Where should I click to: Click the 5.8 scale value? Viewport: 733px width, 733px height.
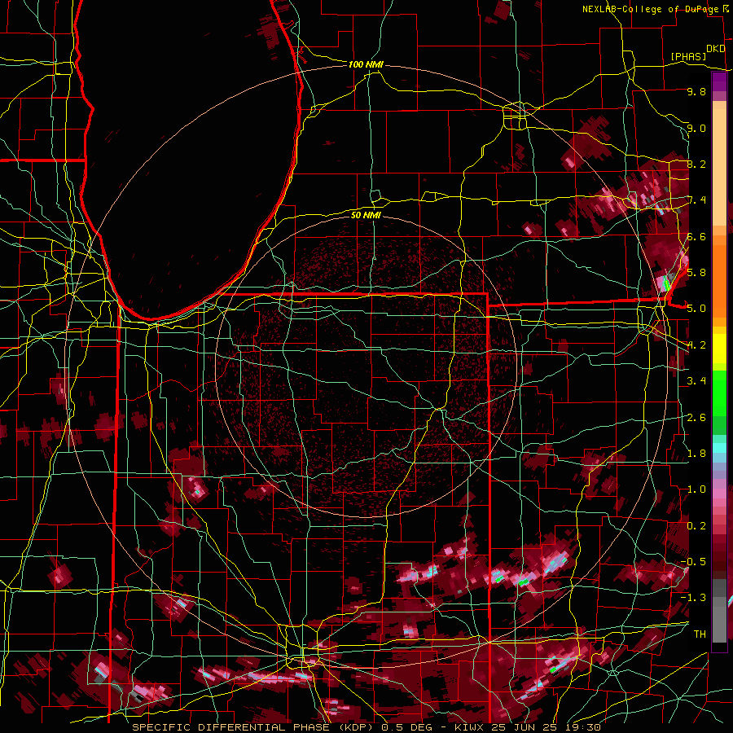pyautogui.click(x=696, y=273)
